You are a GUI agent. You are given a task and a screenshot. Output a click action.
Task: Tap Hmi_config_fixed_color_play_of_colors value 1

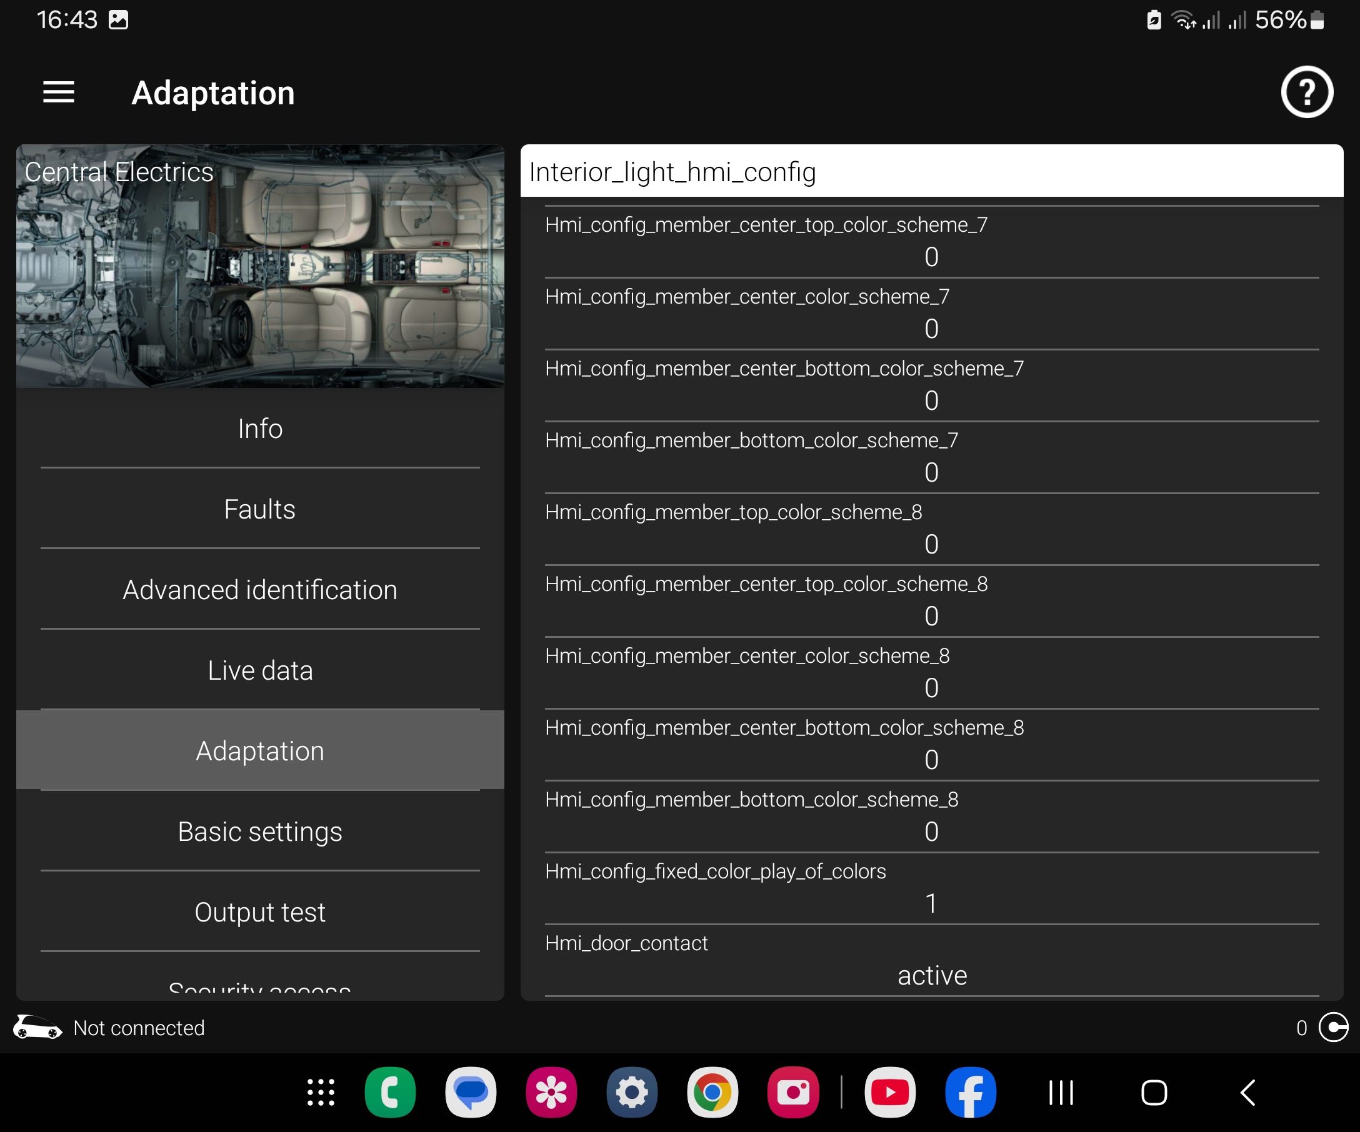tap(931, 902)
